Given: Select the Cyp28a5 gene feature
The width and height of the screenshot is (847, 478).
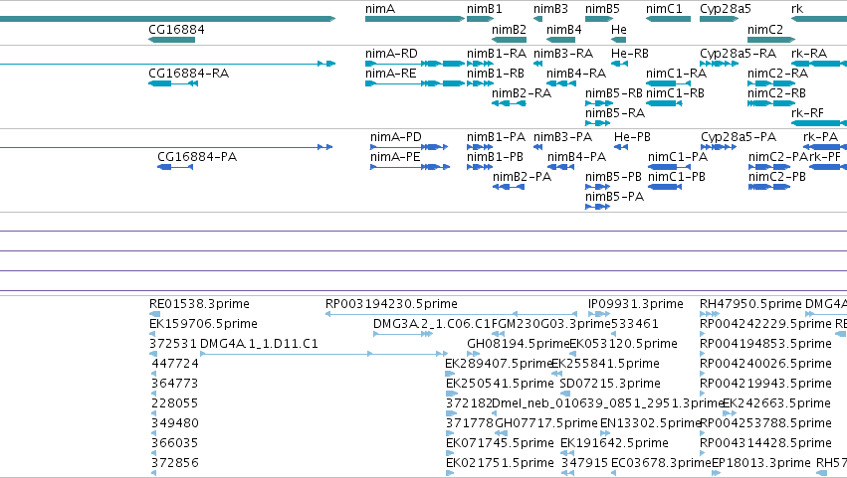Looking at the screenshot, I should point(719,19).
